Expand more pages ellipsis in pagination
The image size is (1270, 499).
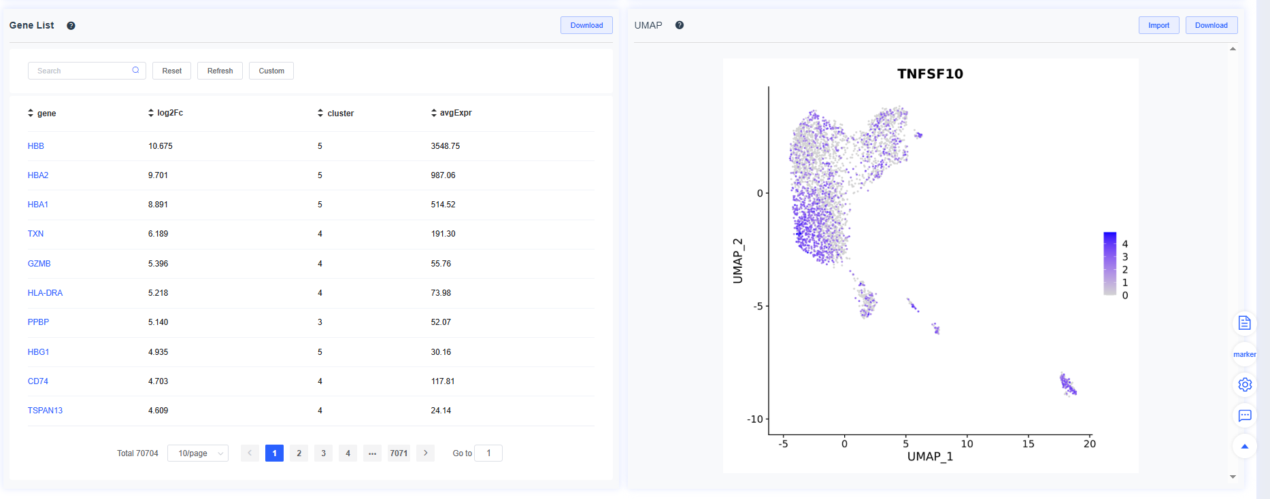tap(372, 453)
